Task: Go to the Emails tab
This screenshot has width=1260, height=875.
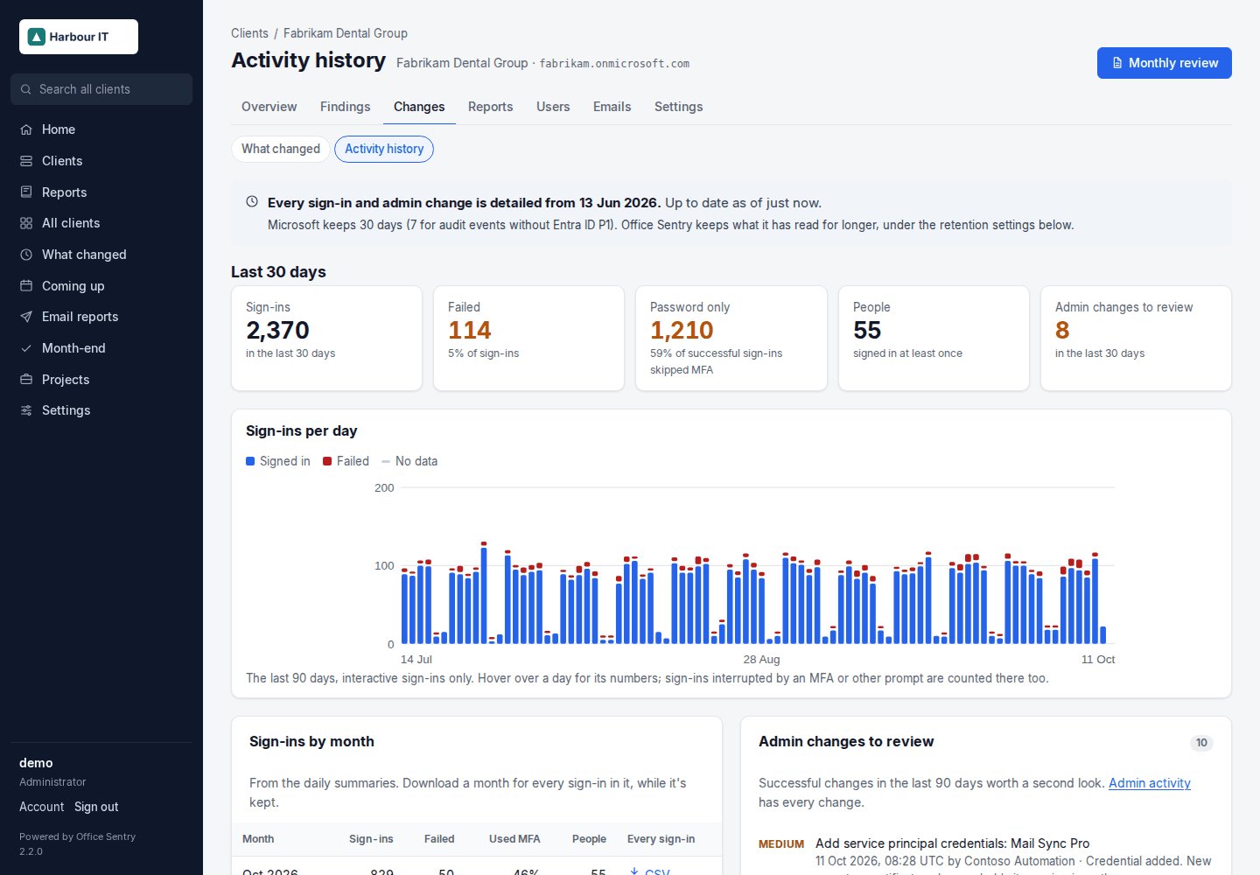Action: (612, 107)
